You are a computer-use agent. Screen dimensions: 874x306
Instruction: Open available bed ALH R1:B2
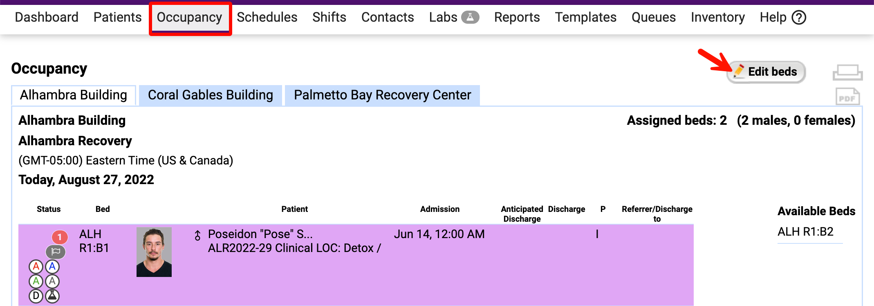[805, 232]
